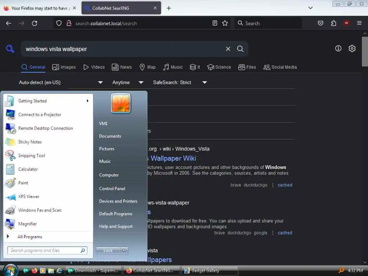This screenshot has height=276, width=368.
Task: Open Help and Support
Action: (x=116, y=226)
